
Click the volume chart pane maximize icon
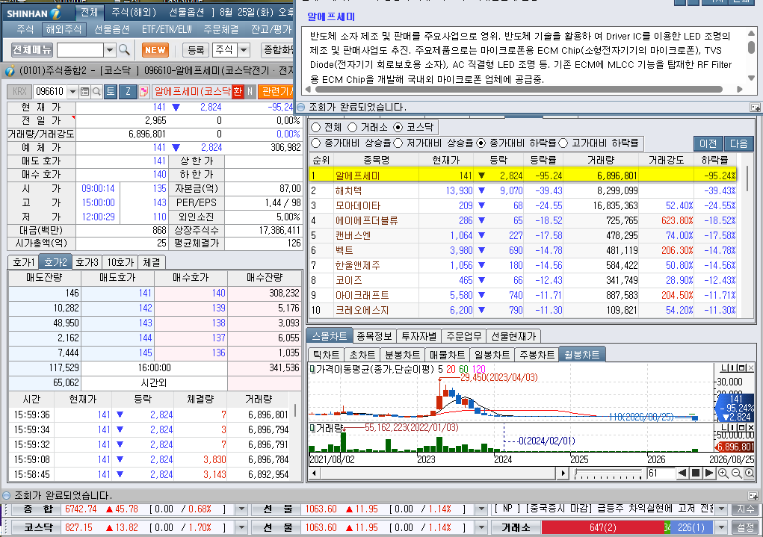click(x=743, y=427)
